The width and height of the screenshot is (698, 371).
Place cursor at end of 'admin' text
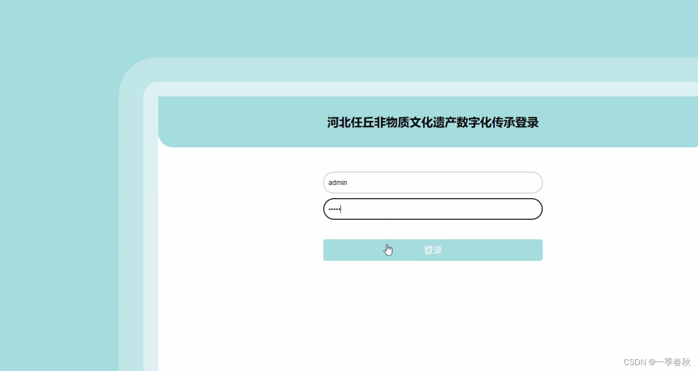pyautogui.click(x=348, y=182)
